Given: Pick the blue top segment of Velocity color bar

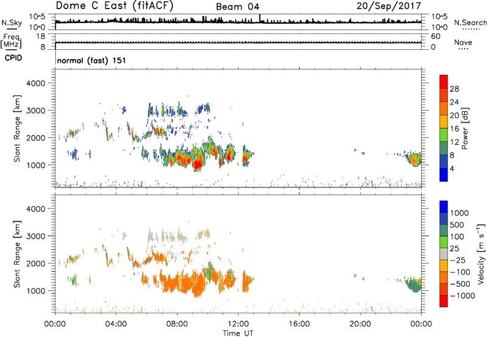Looking at the screenshot, I should (x=444, y=207).
